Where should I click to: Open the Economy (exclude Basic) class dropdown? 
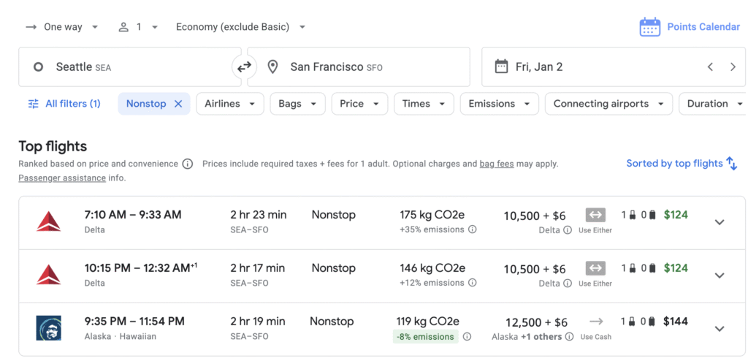240,27
